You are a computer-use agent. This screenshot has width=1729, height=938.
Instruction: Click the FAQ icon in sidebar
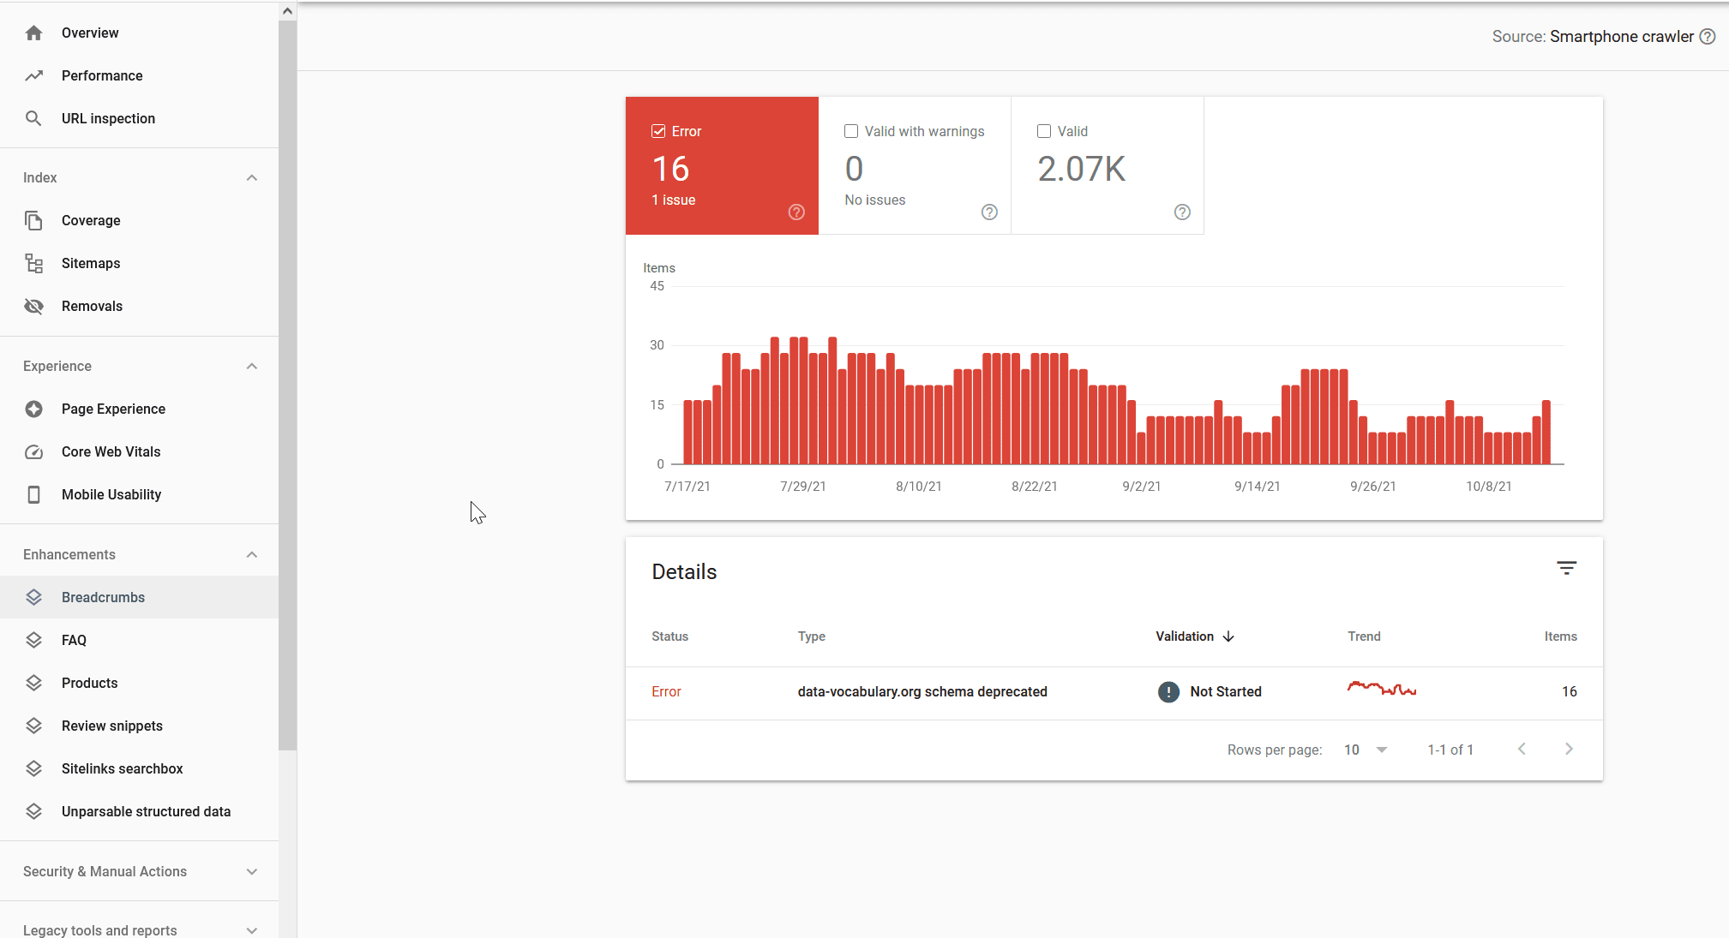(33, 640)
